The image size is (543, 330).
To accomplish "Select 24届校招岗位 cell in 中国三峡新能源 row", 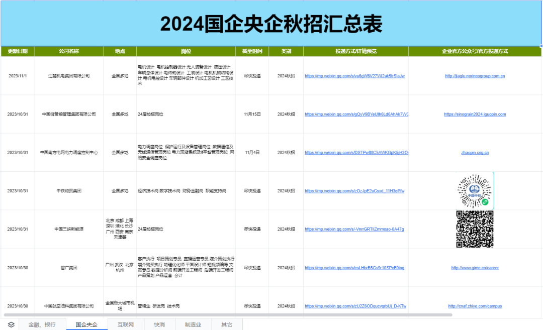I will pyautogui.click(x=186, y=229).
